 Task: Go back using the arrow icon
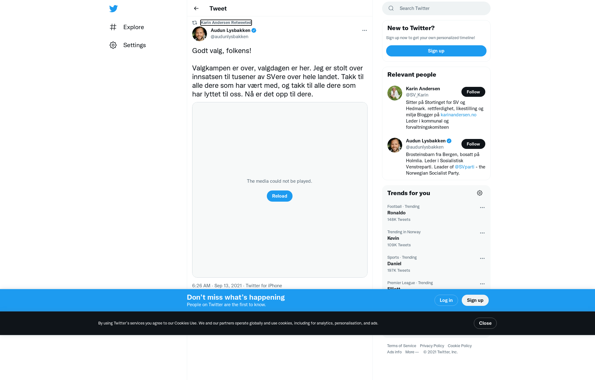196,8
